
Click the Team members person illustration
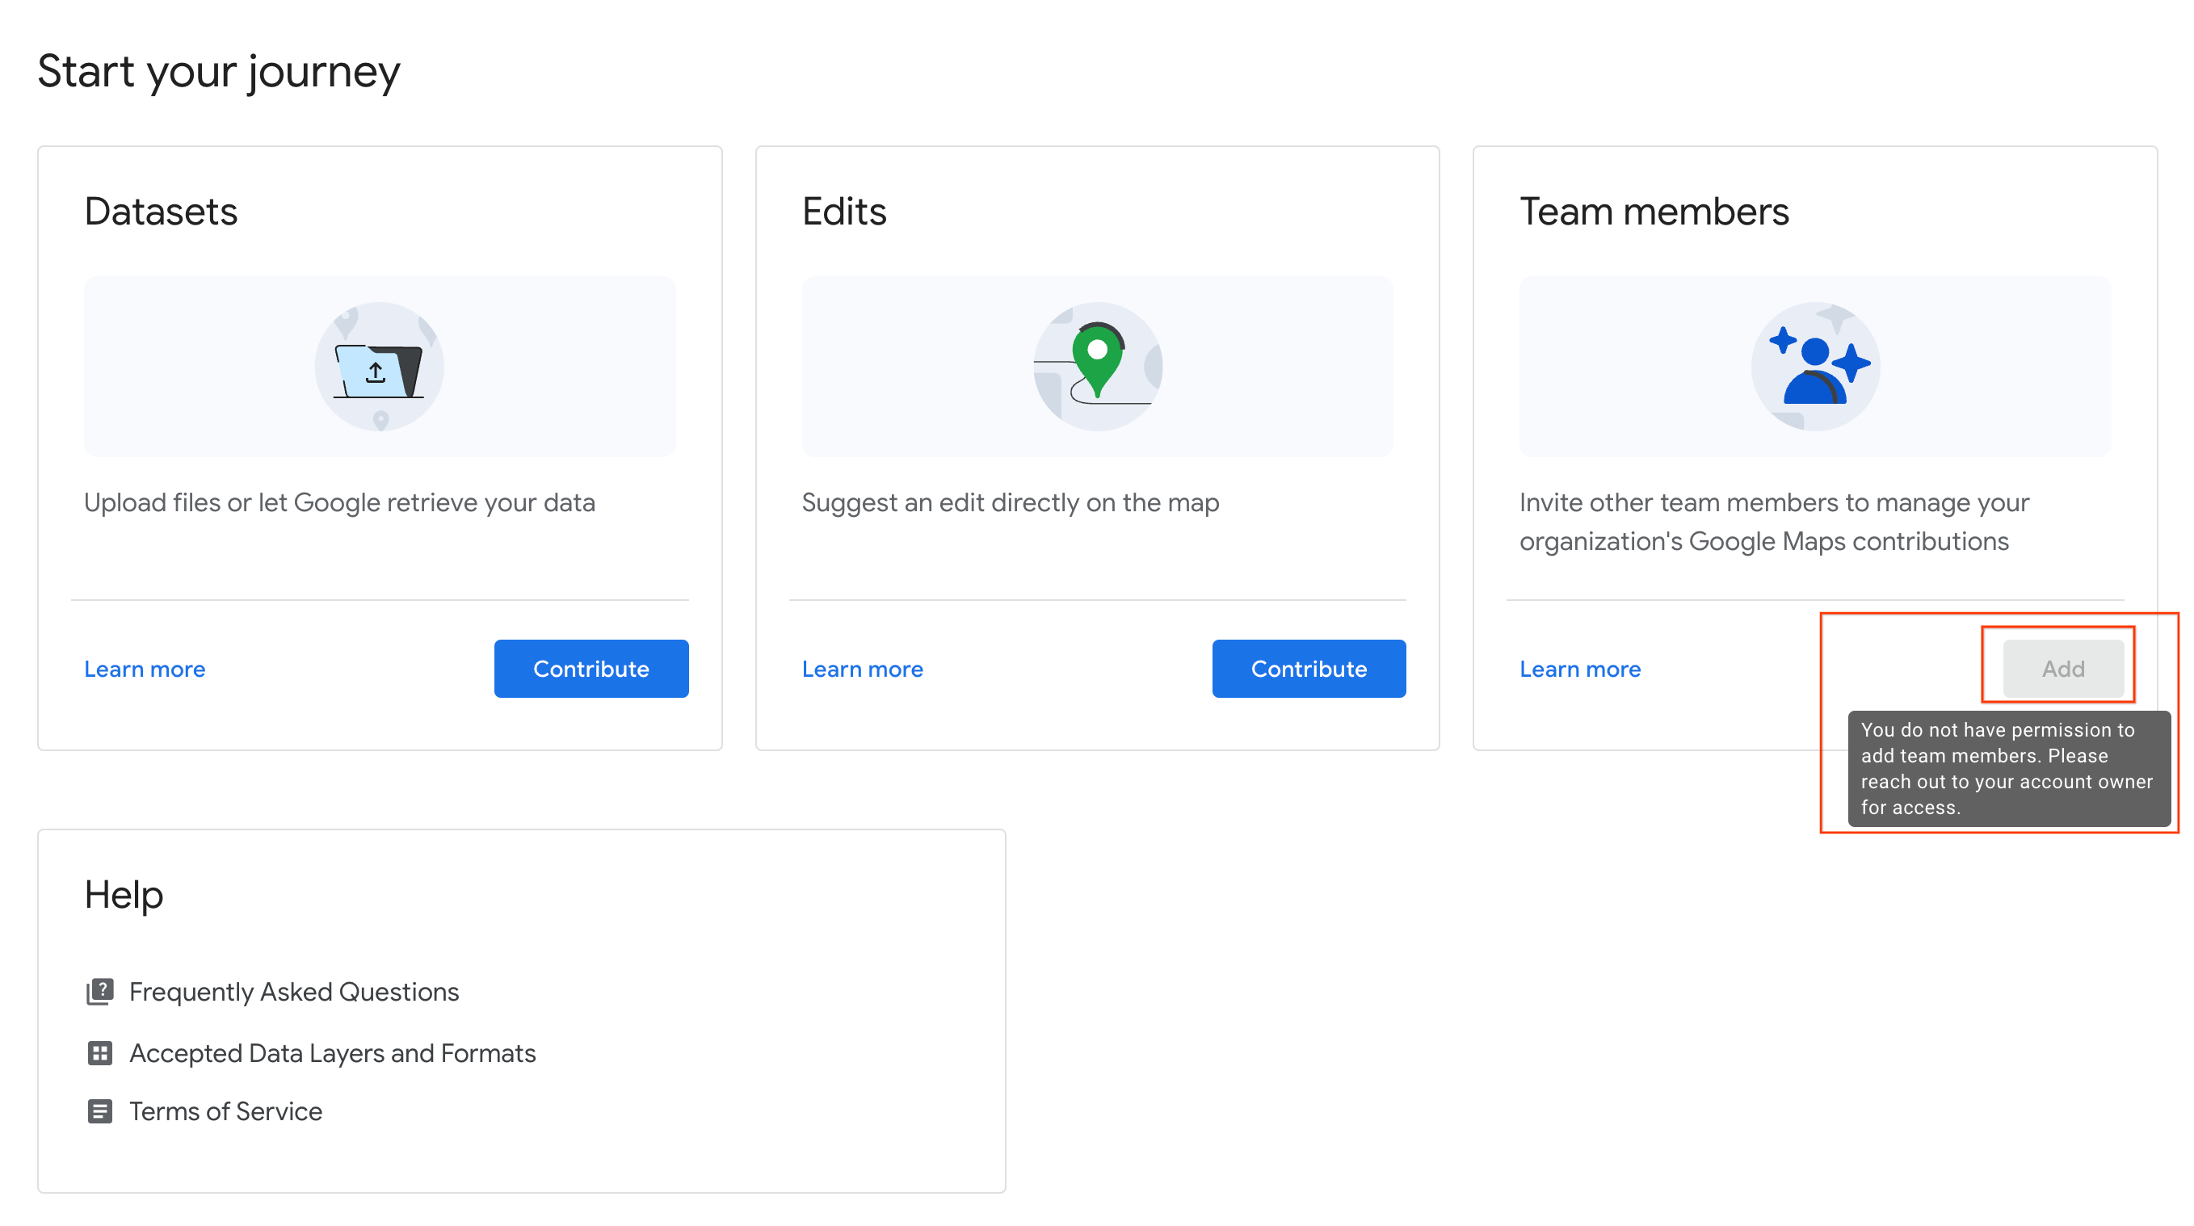pyautogui.click(x=1815, y=366)
